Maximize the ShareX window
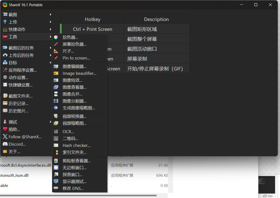 (x=256, y=5)
